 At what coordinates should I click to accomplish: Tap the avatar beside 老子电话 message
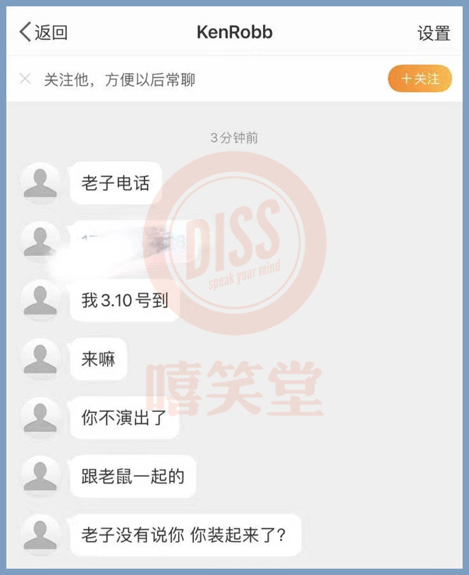pyautogui.click(x=41, y=183)
